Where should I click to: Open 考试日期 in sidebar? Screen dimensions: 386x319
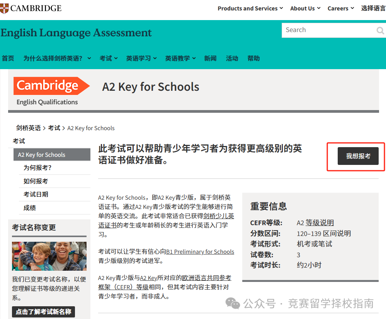tap(36, 195)
